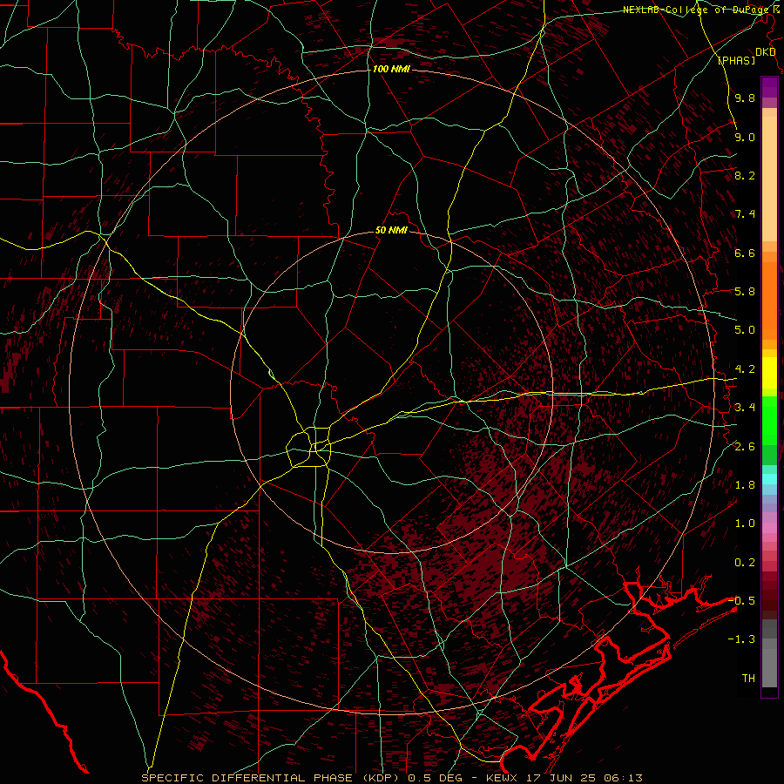Click the purple top segment of color bar
The height and width of the screenshot is (784, 784).
[769, 87]
